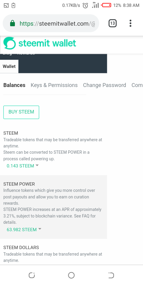Tap the Android back navigation icon
Screen dimensions: 143x286
[x=111, y=275]
